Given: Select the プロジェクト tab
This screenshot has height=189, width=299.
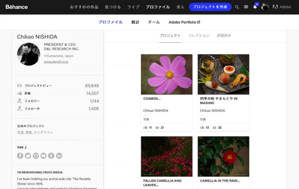Looking at the screenshot, I should click(x=170, y=35).
